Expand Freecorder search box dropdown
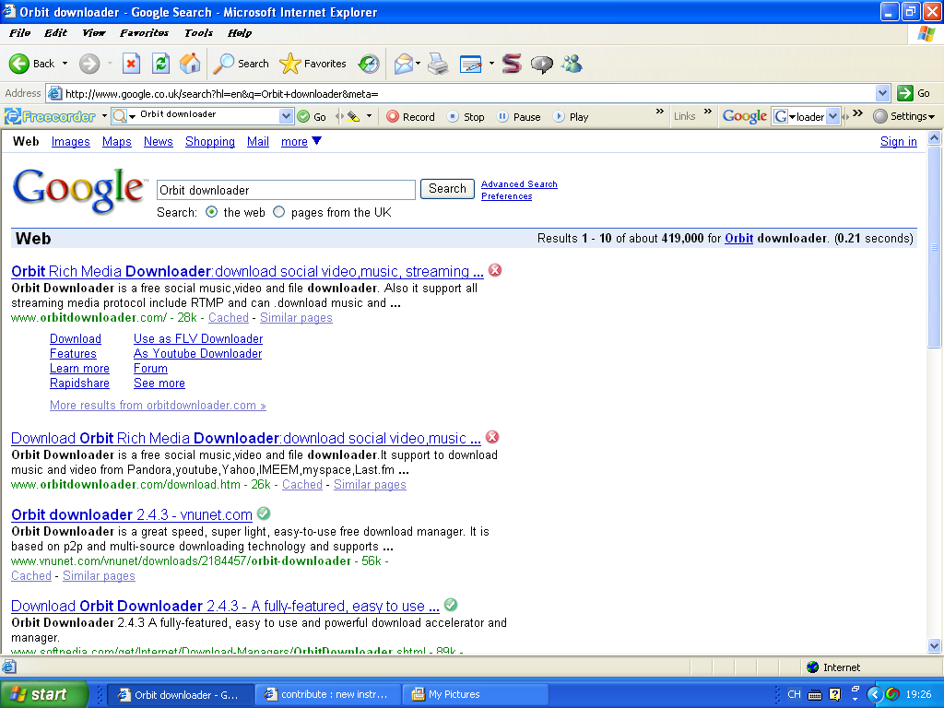The width and height of the screenshot is (944, 708). [286, 116]
